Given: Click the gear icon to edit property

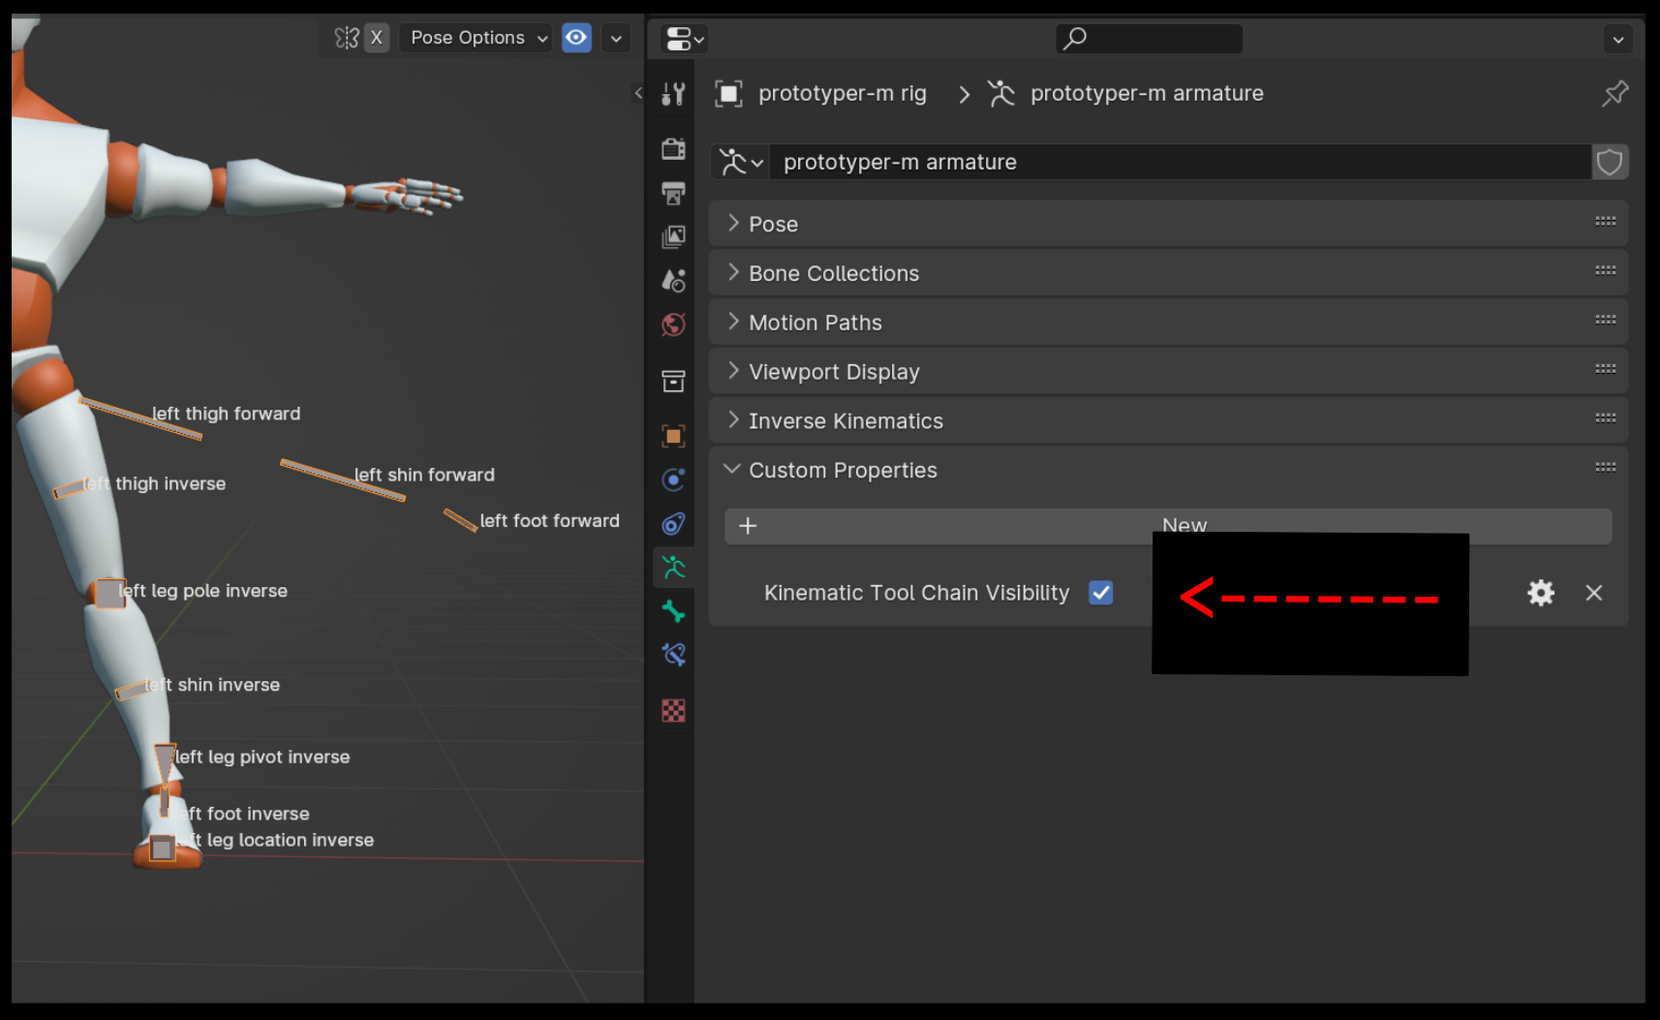Looking at the screenshot, I should pyautogui.click(x=1540, y=593).
